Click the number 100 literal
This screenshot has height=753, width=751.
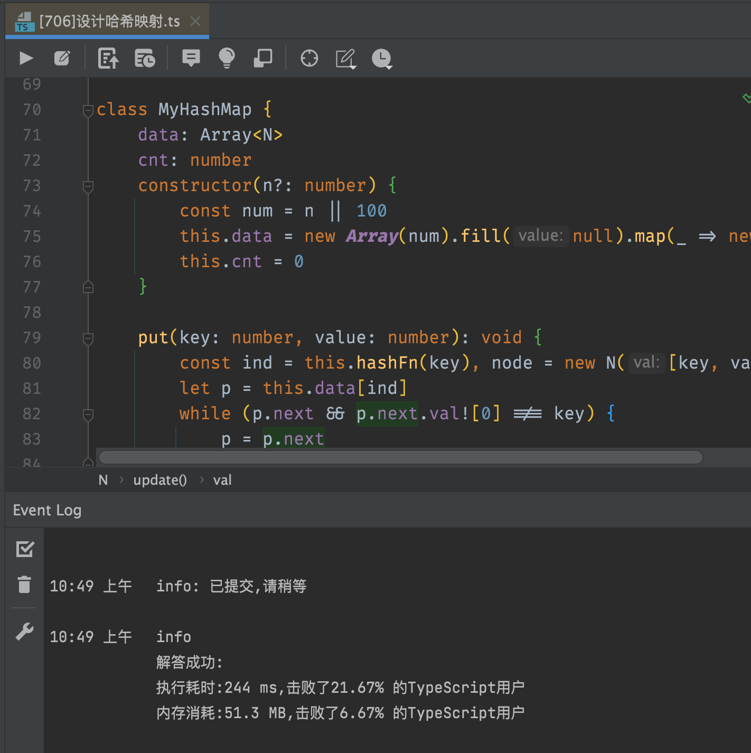click(x=372, y=211)
